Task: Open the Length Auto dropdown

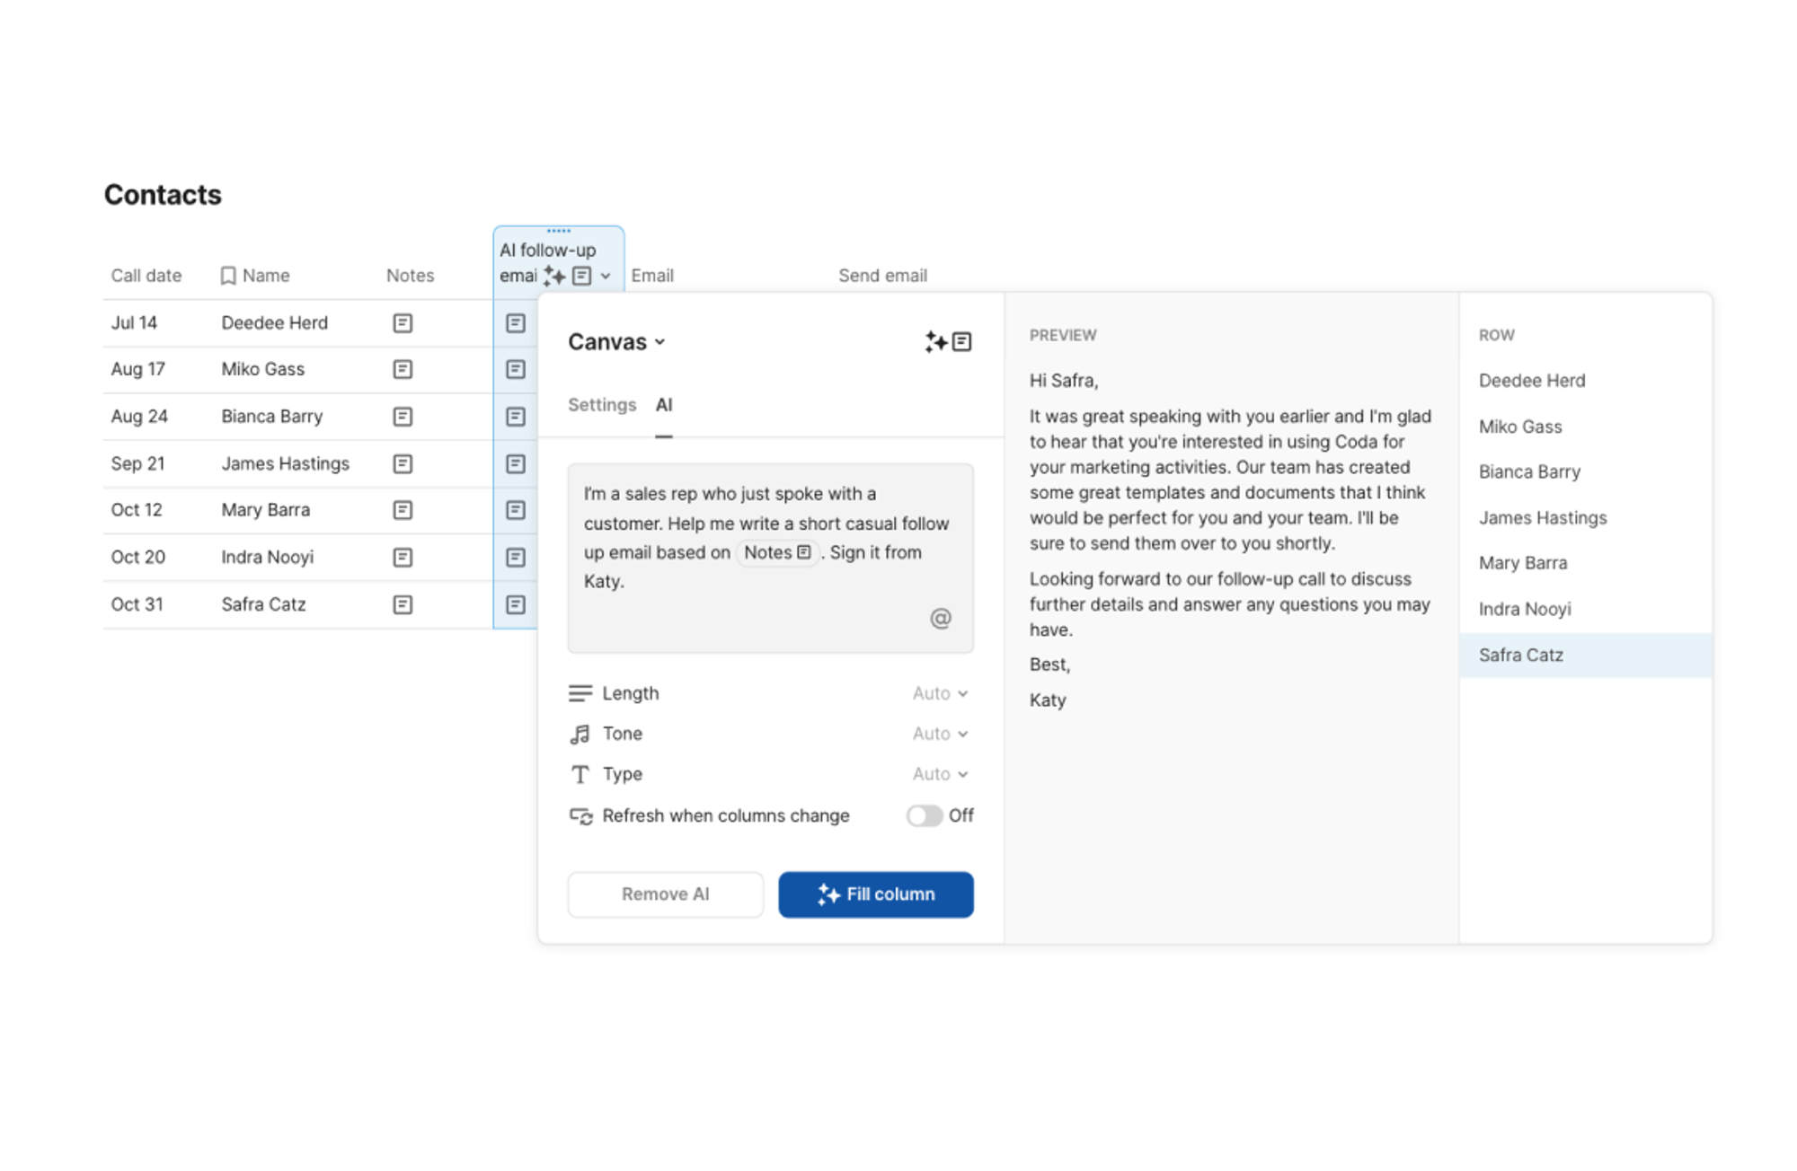Action: click(940, 694)
